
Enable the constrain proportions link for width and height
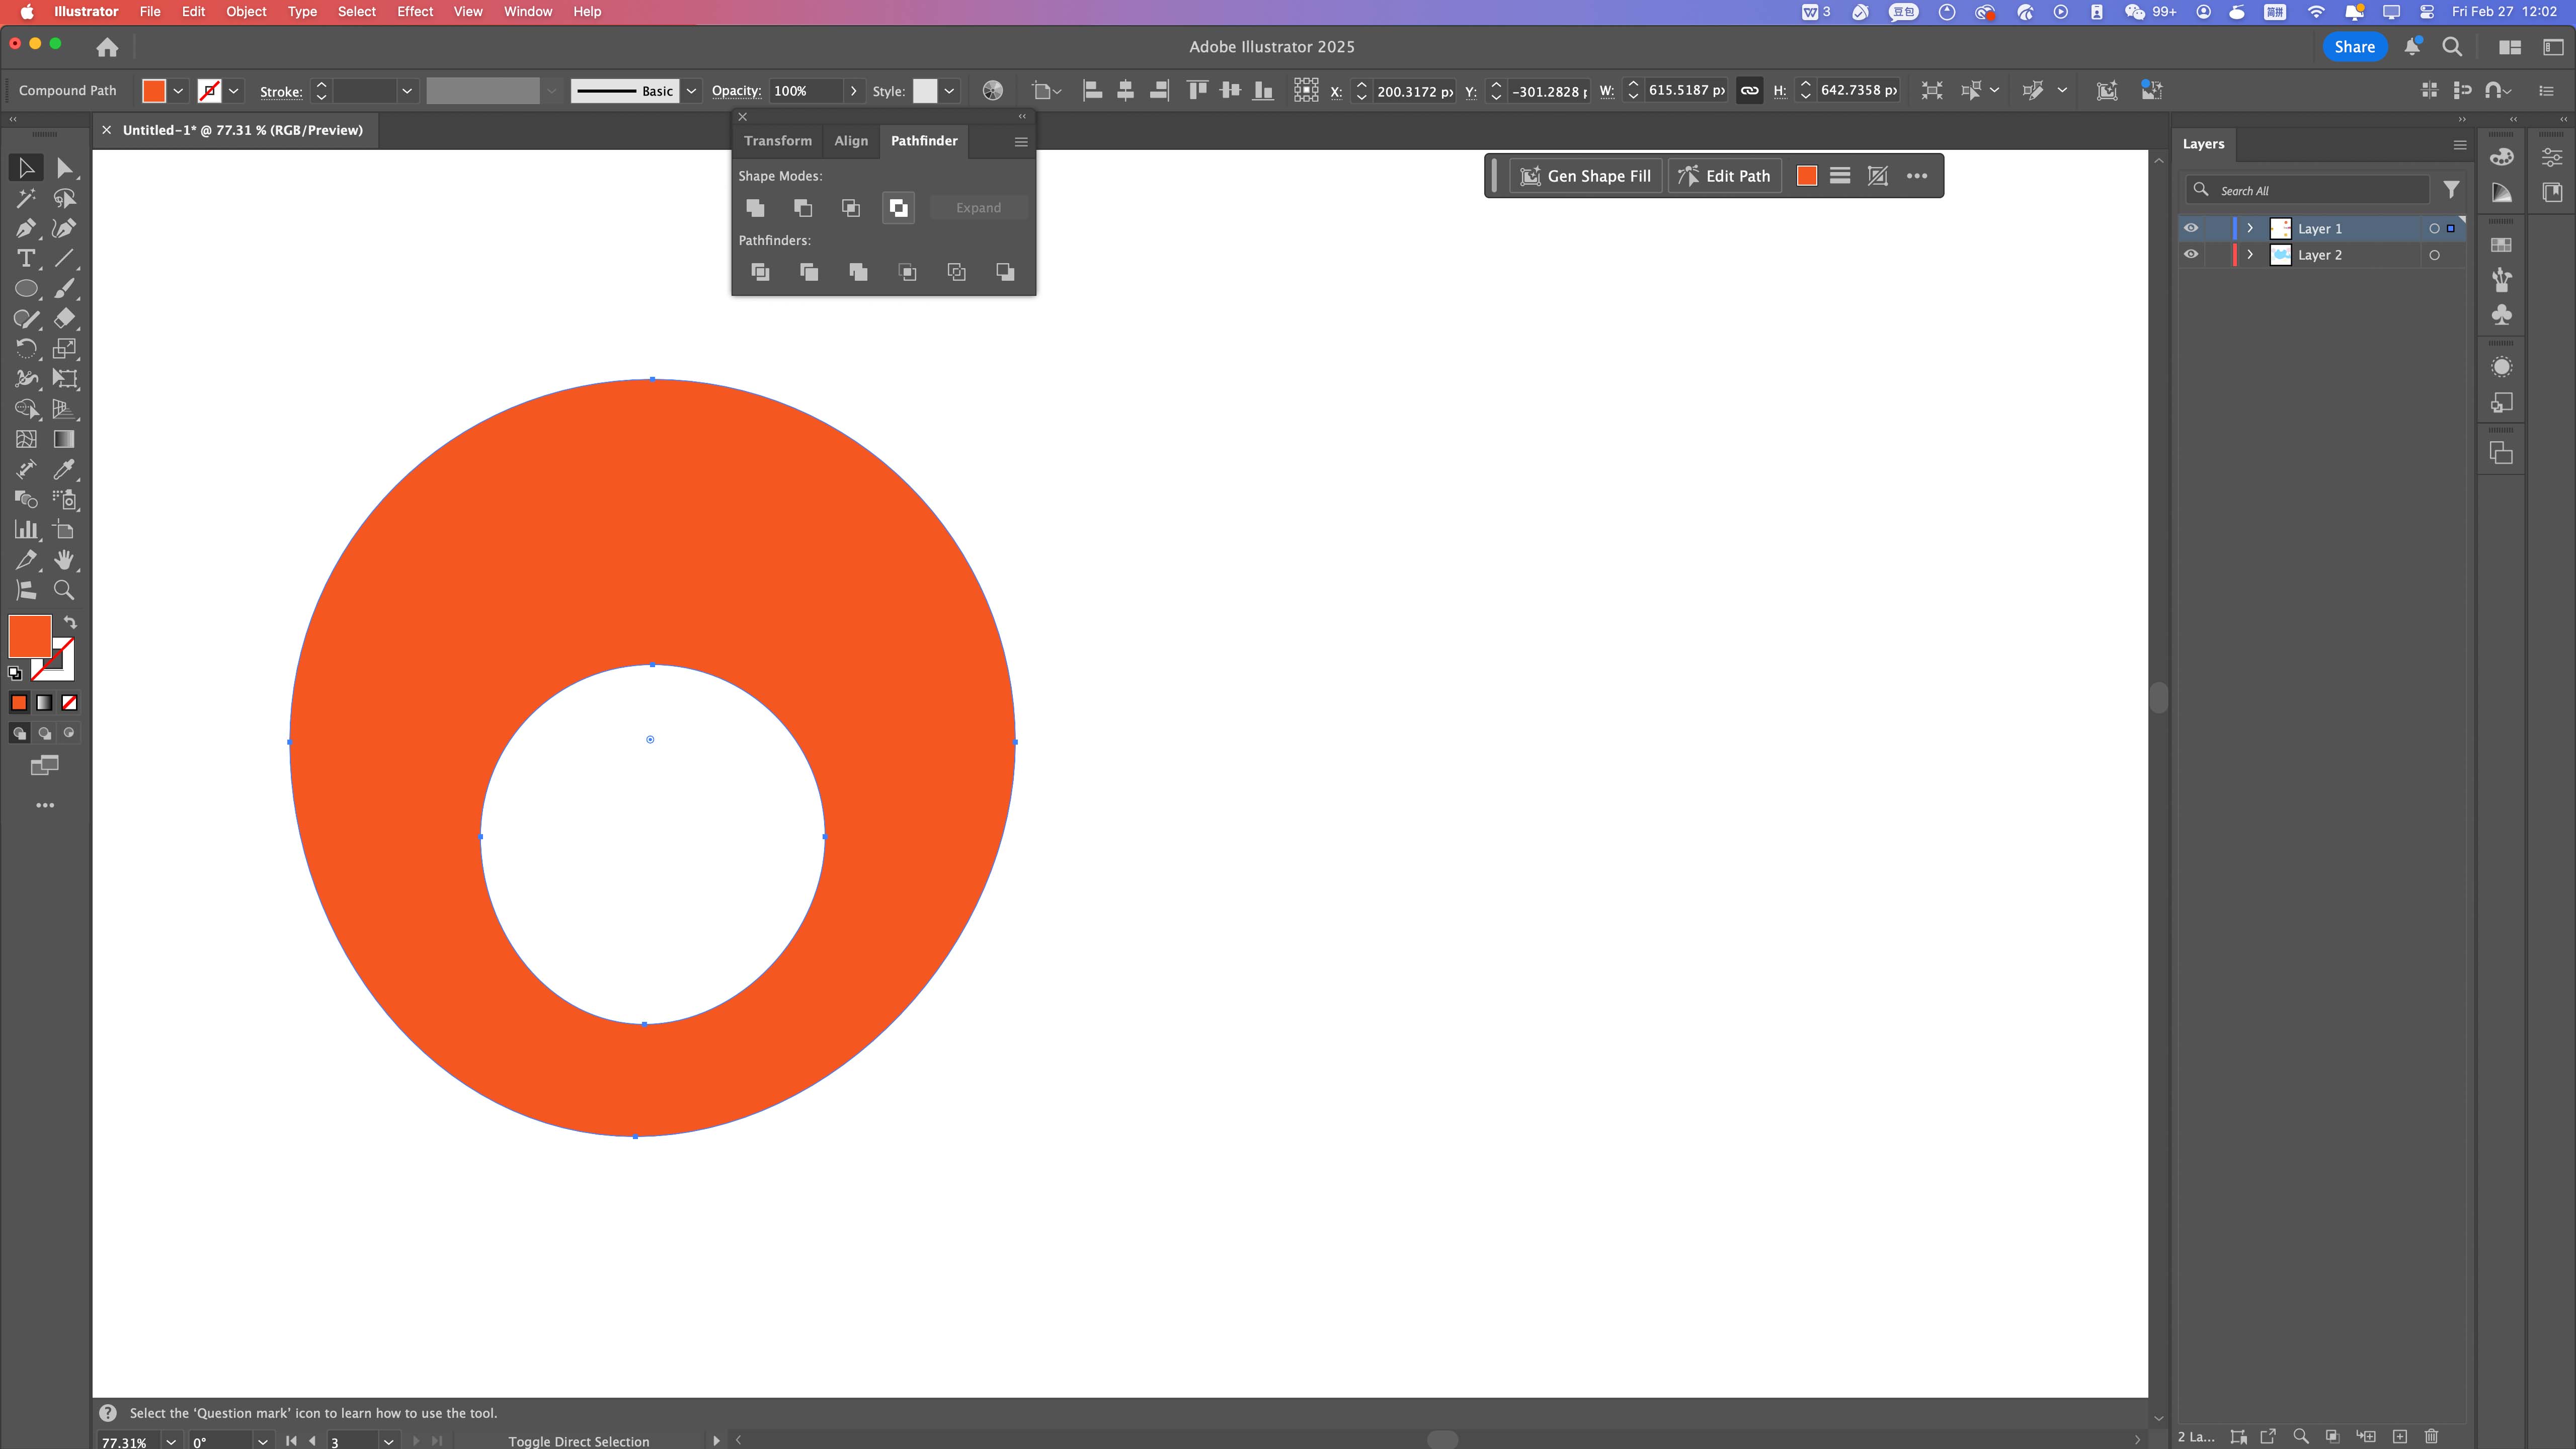point(1749,90)
